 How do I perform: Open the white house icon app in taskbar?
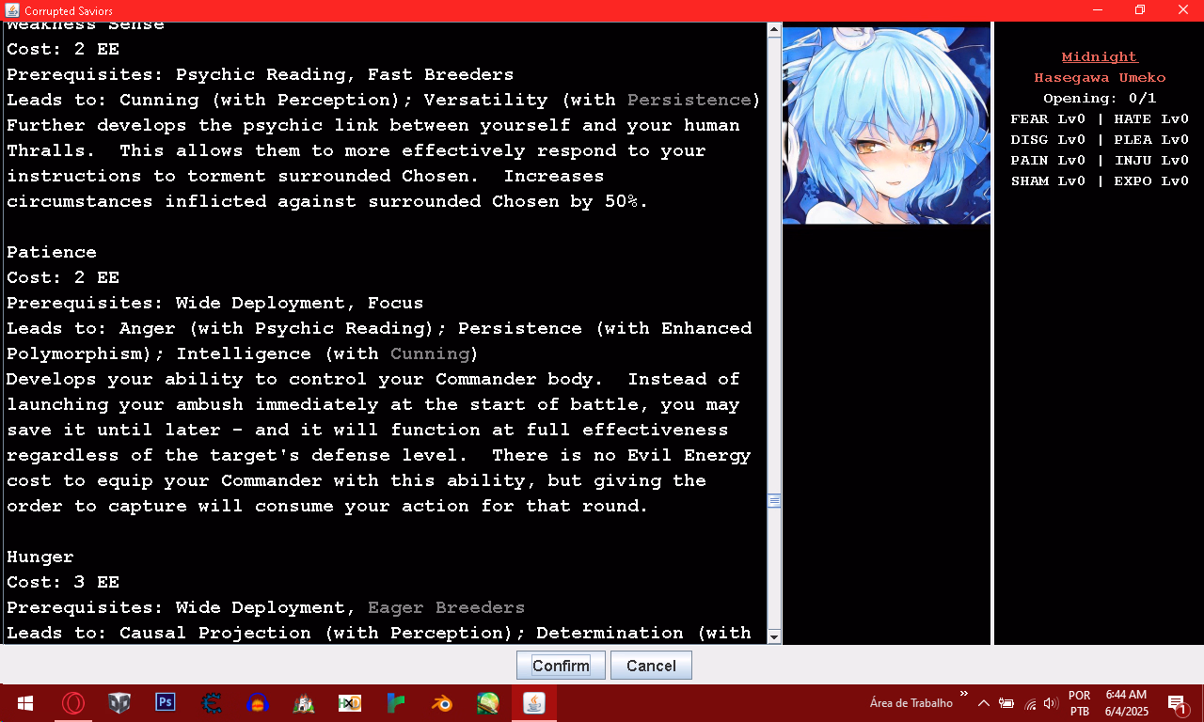304,703
